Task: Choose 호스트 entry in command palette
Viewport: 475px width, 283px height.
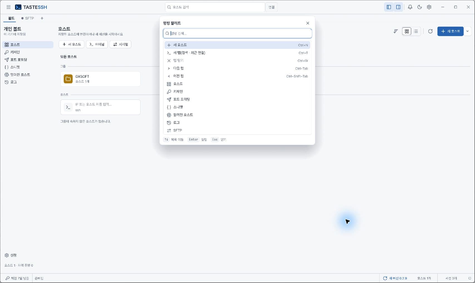Action: (x=237, y=84)
